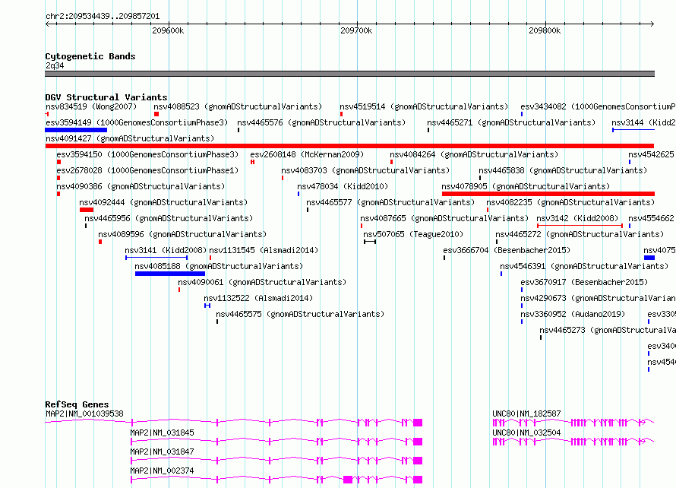Open the nsv4290673 variant label
The height and width of the screenshot is (488, 676).
click(x=598, y=298)
